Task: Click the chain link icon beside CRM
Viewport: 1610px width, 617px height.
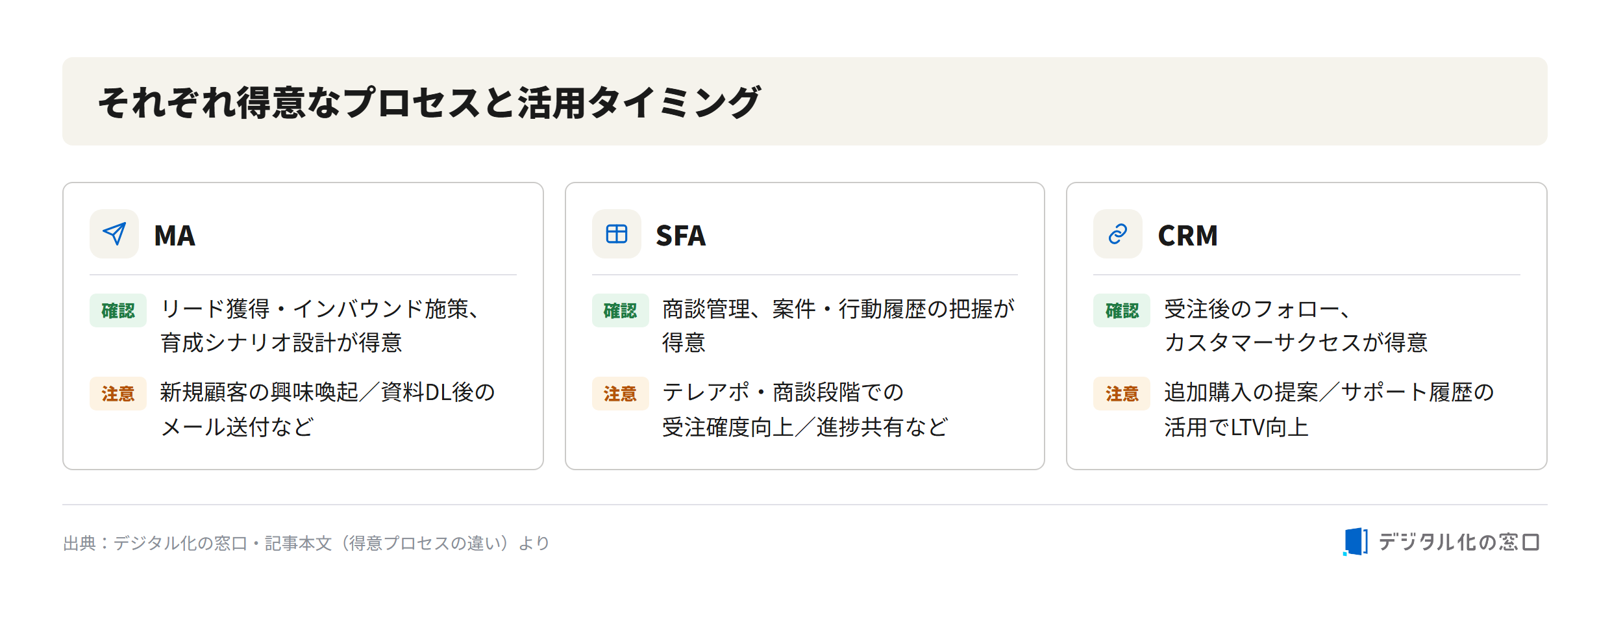Action: (x=1117, y=234)
